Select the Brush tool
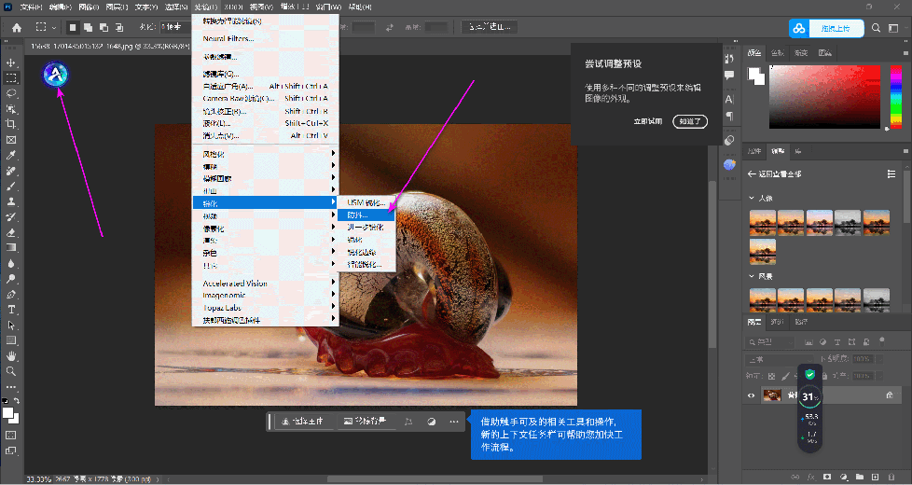 click(11, 187)
